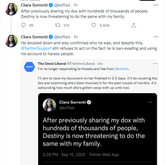Open @TwitterSupport mention link
The width and height of the screenshot is (167, 165).
click(36, 48)
